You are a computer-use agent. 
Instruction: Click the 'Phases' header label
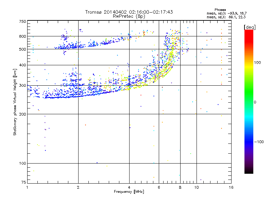coord(220,10)
